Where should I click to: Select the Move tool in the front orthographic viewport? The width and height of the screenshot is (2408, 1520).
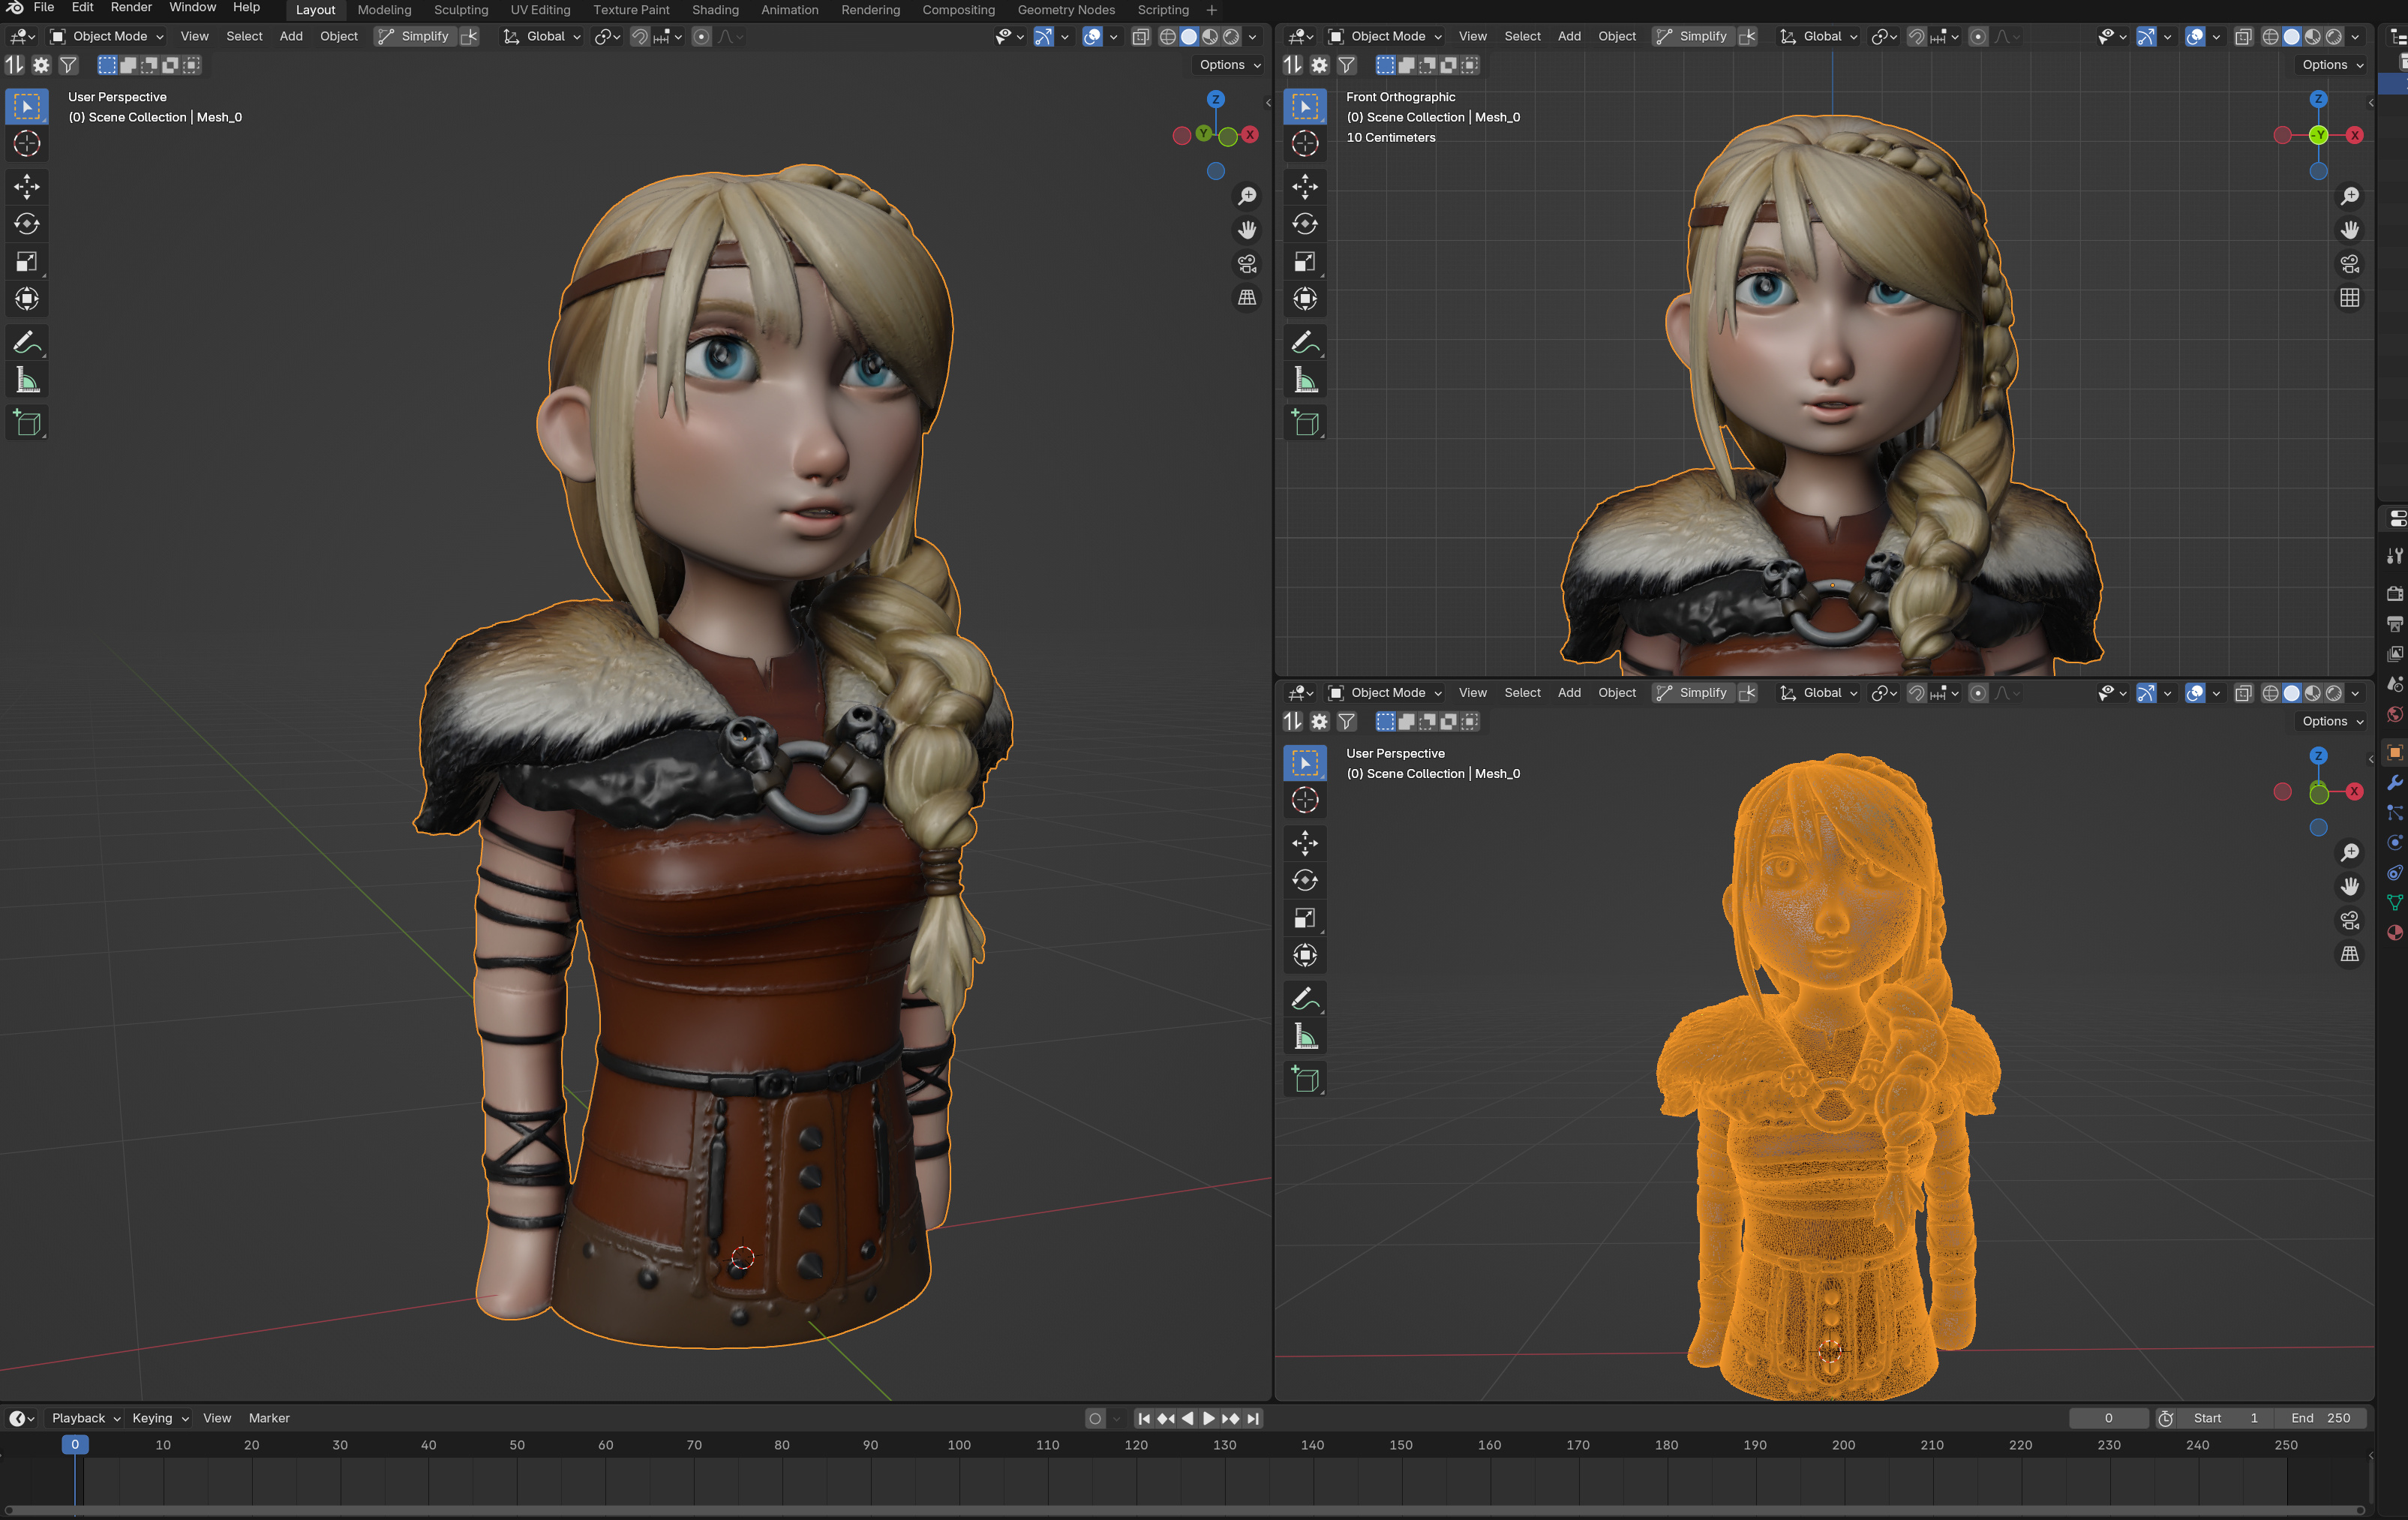tap(1305, 186)
